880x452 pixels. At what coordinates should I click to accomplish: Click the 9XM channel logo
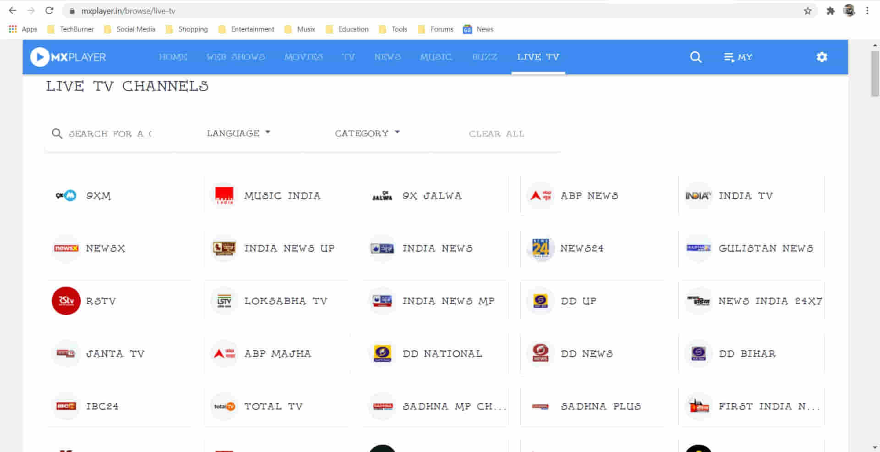coord(66,196)
